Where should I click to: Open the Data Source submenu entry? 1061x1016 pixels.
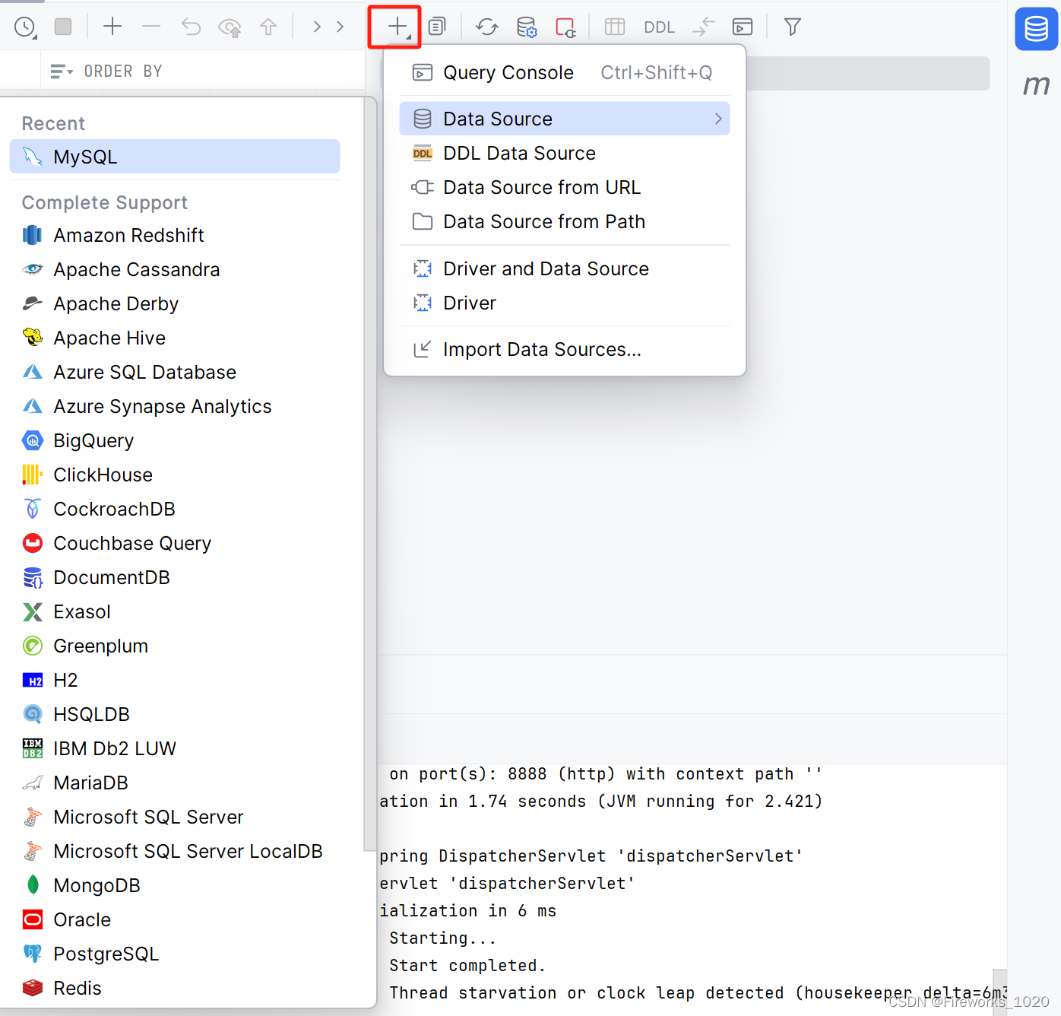pos(564,119)
